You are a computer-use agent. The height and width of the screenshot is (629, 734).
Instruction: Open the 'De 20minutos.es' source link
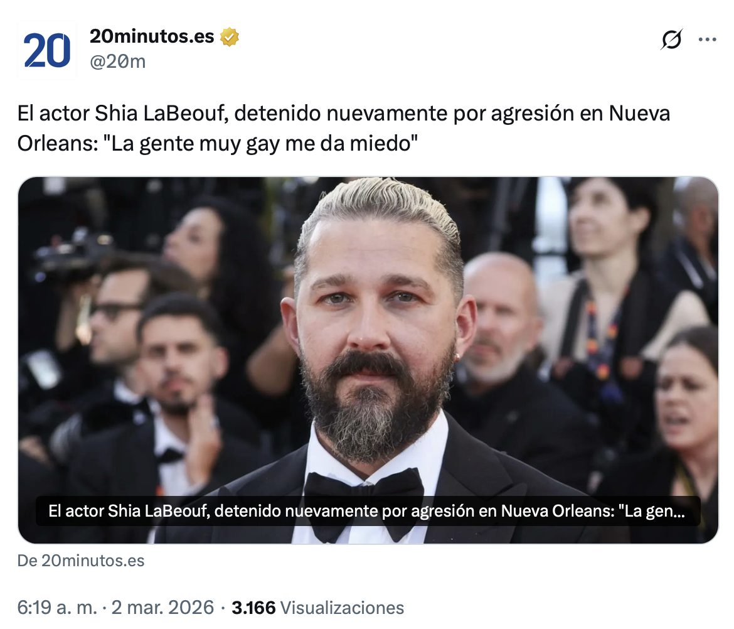(x=81, y=561)
